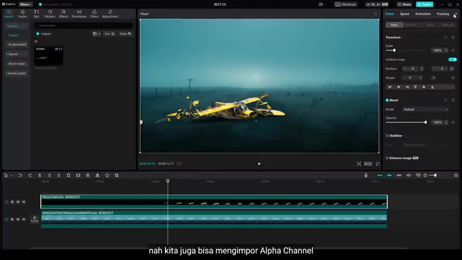The width and height of the screenshot is (462, 260).
Task: Open the Transitions panel
Action: point(79,14)
